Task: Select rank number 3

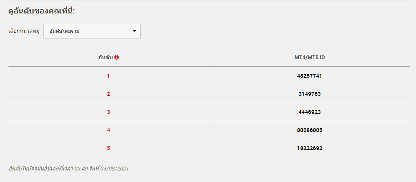Action: (x=108, y=112)
